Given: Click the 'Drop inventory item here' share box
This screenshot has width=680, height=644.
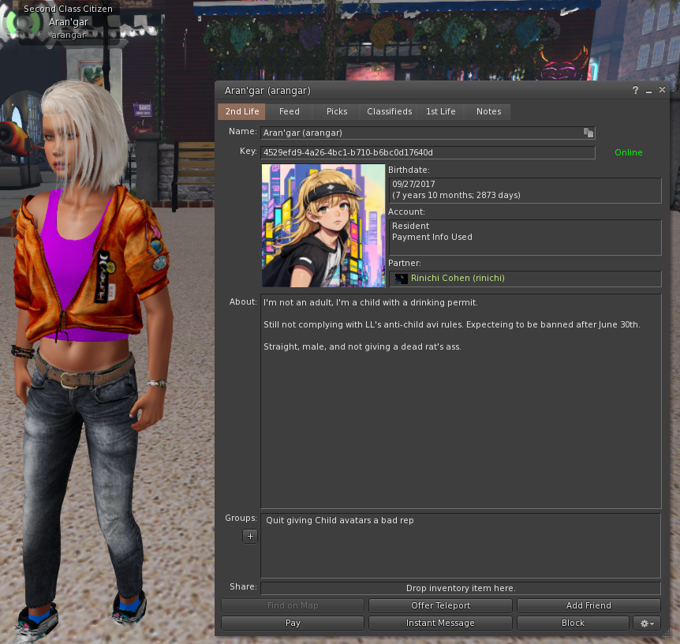Looking at the screenshot, I should [461, 589].
